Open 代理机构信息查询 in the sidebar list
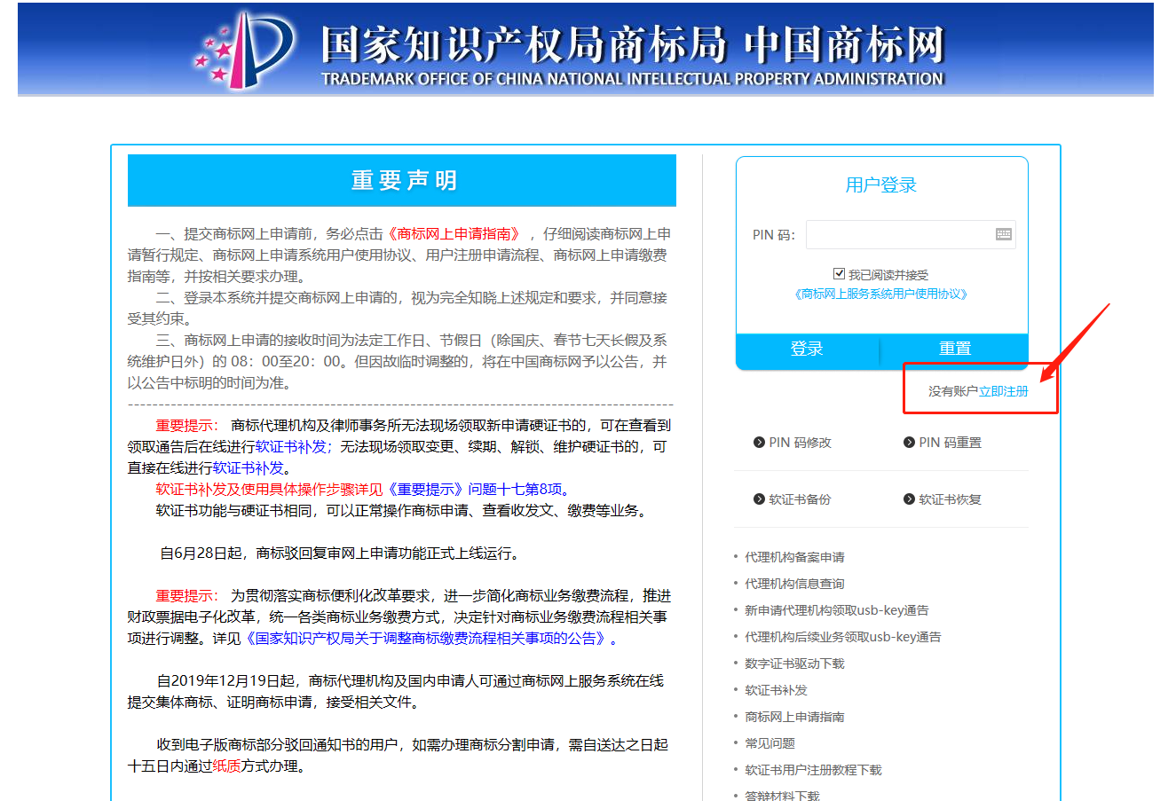Image resolution: width=1176 pixels, height=801 pixels. [794, 584]
